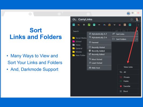Open the orange box bookmark favicon
The width and height of the screenshot is (143, 107).
pyautogui.click(x=109, y=25)
